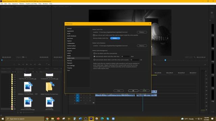Click the weather widget in the taskbar
216x121 pixels.
tap(187, 119)
